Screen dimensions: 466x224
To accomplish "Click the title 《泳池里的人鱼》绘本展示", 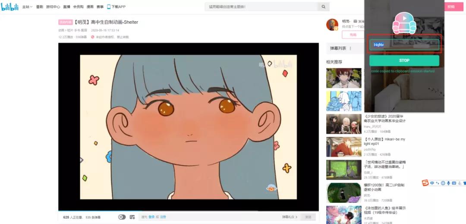I will [x=385, y=210].
